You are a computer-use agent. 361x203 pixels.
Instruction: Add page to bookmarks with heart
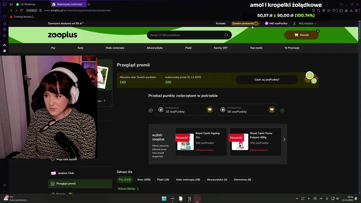click(x=334, y=10)
